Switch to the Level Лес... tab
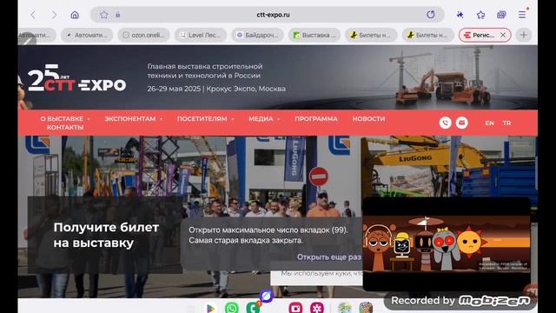This screenshot has height=313, width=556. click(x=201, y=35)
